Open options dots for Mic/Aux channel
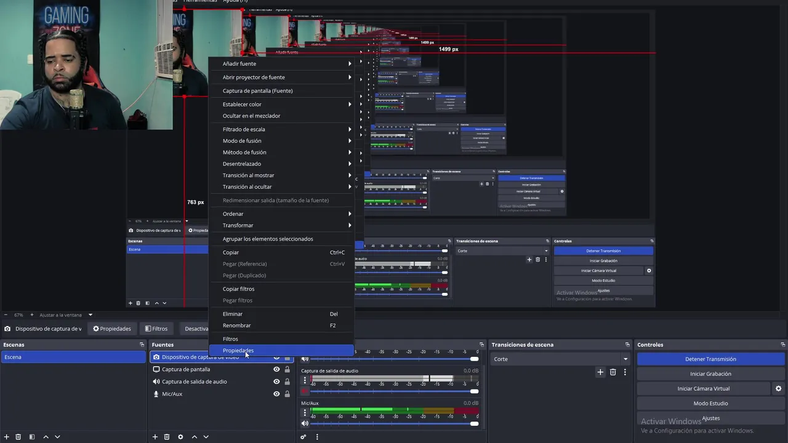This screenshot has height=443, width=788. (x=305, y=413)
